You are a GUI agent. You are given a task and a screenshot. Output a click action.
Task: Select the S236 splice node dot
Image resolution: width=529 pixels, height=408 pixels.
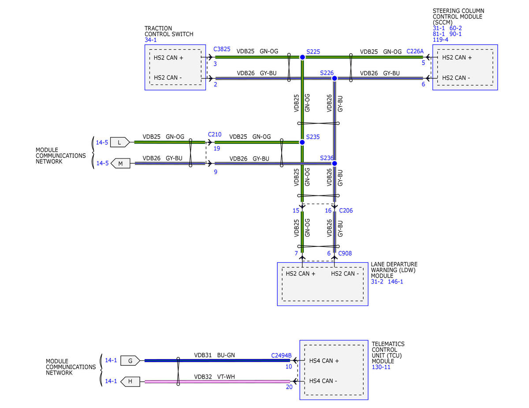tap(334, 163)
